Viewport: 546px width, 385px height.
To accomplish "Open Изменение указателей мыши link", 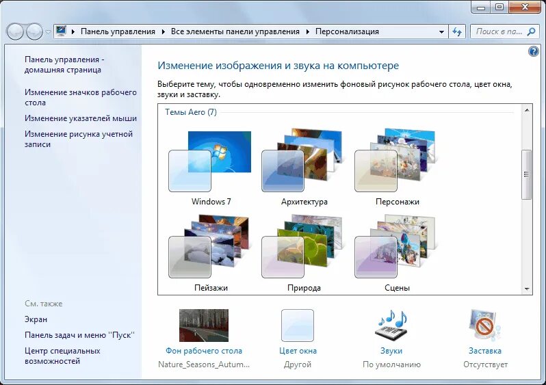I will (x=81, y=118).
